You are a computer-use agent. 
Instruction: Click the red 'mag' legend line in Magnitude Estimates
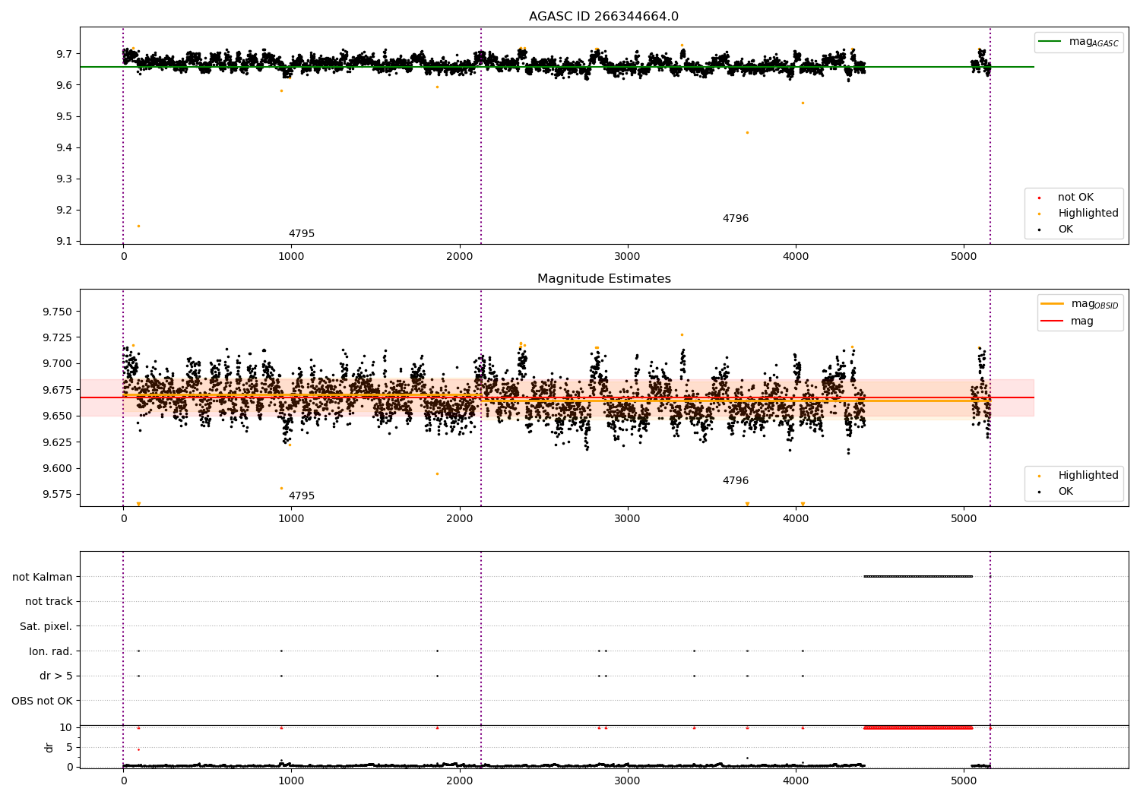click(1053, 321)
